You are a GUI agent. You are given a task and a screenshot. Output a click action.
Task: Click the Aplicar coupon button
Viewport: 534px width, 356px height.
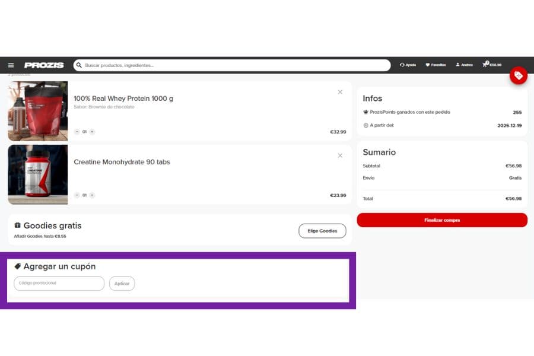[122, 283]
